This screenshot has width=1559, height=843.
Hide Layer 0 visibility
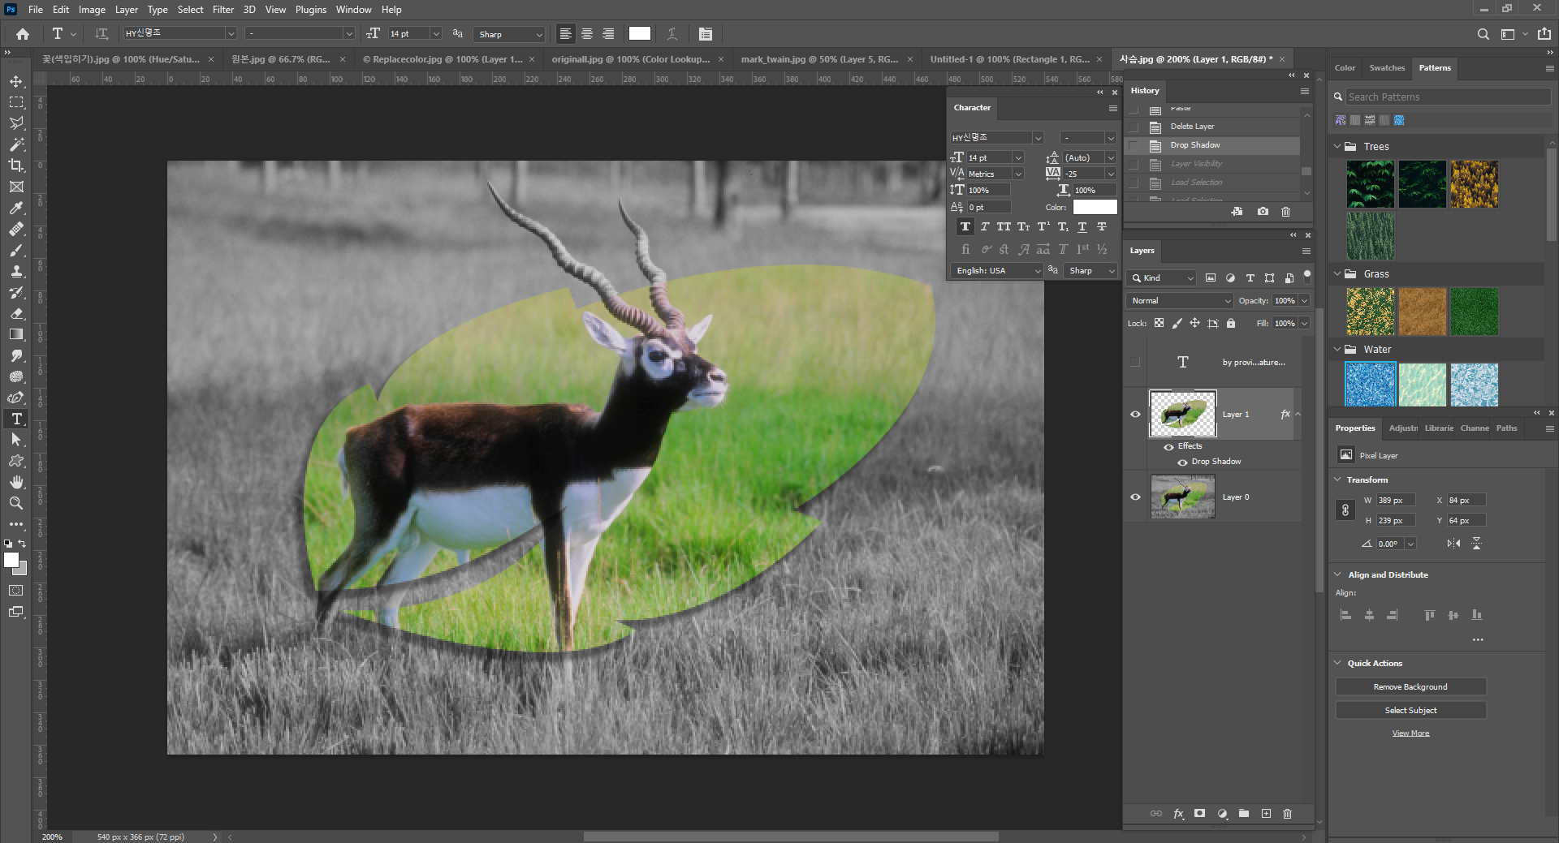(1135, 497)
